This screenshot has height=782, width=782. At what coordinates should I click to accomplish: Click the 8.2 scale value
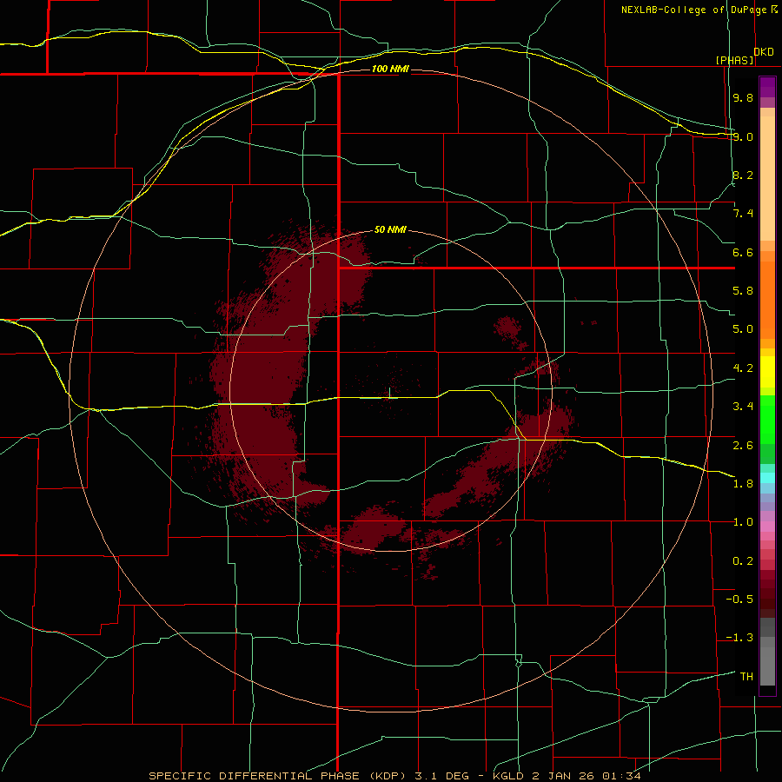tap(743, 175)
